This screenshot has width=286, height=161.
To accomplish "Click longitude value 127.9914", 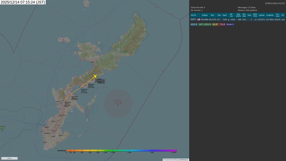I will pos(270,19).
